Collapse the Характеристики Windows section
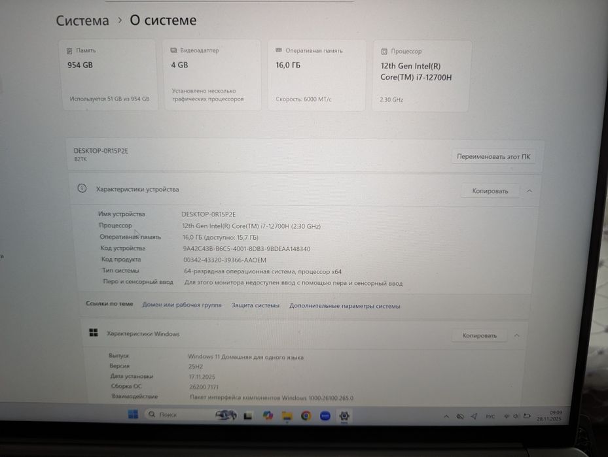 coord(516,335)
